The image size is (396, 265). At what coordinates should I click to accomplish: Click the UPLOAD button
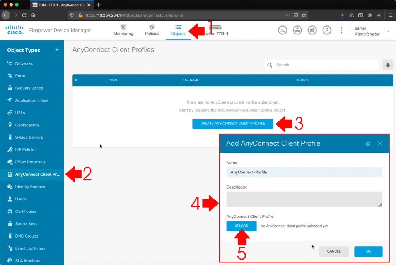coord(241,226)
